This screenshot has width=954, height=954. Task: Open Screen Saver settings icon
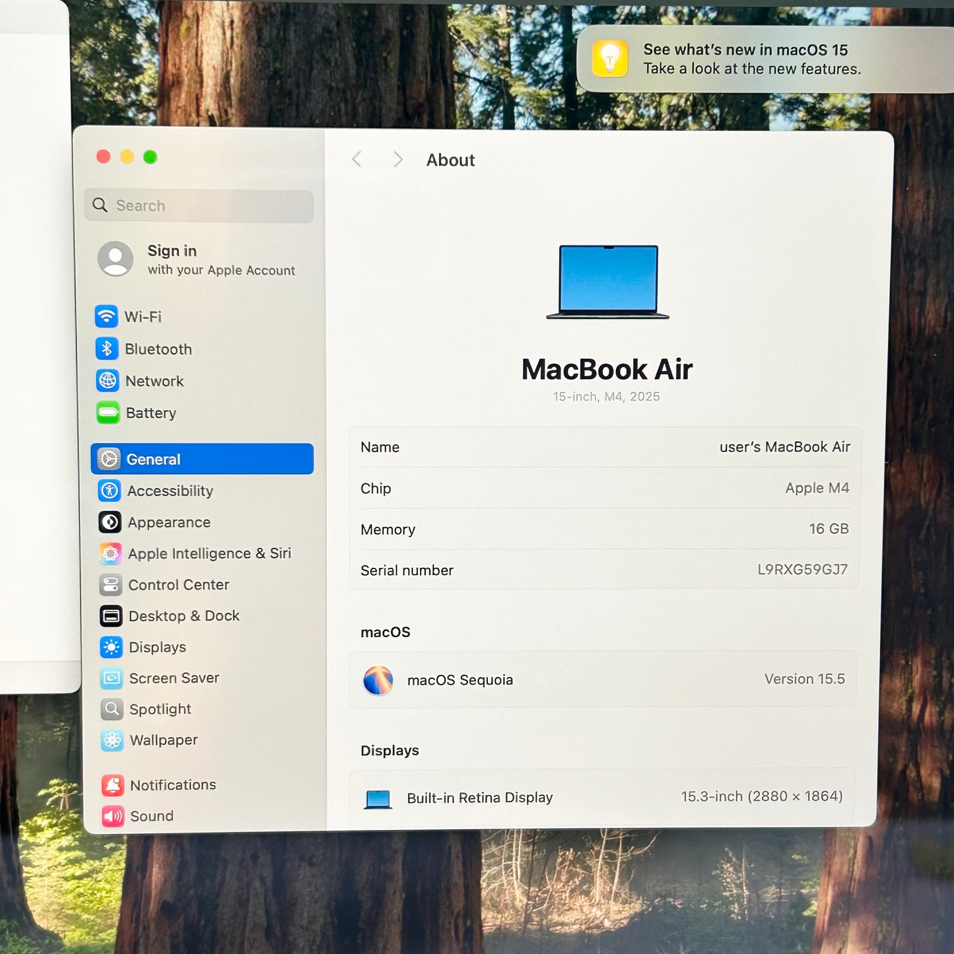(x=111, y=678)
